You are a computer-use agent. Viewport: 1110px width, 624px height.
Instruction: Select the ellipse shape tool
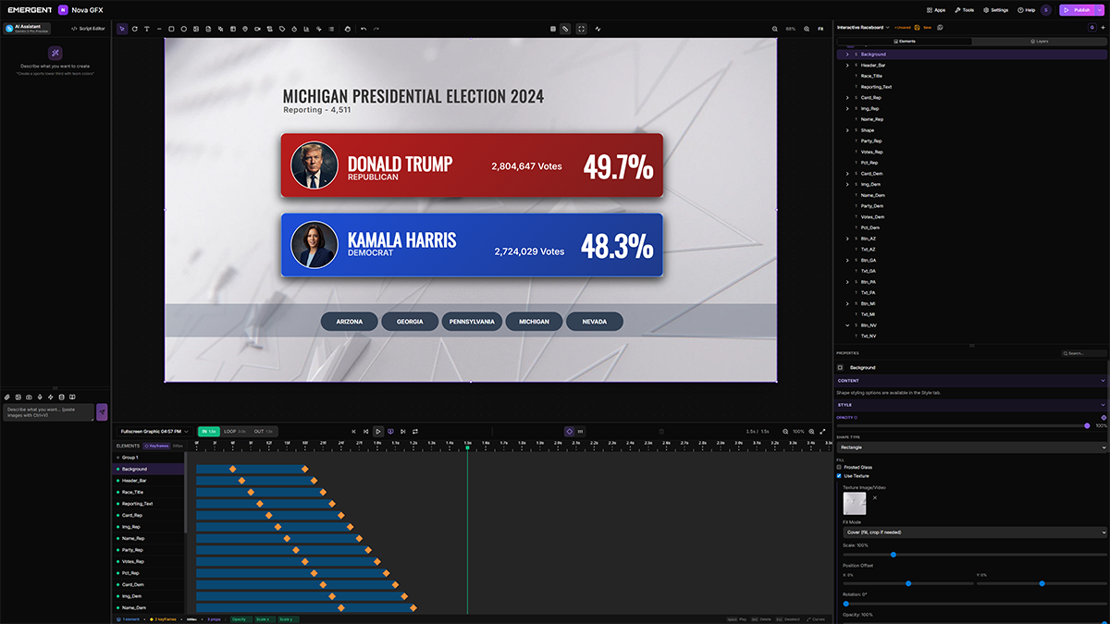click(x=183, y=29)
